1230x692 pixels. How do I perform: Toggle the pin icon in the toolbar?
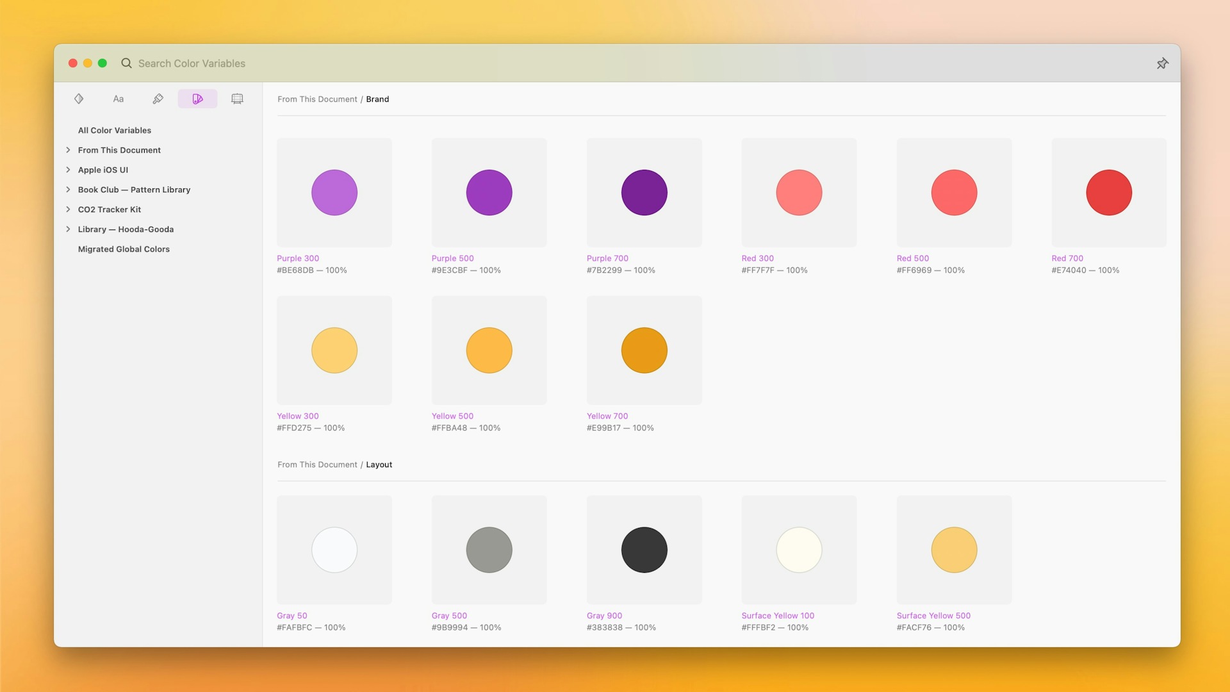click(x=1162, y=63)
